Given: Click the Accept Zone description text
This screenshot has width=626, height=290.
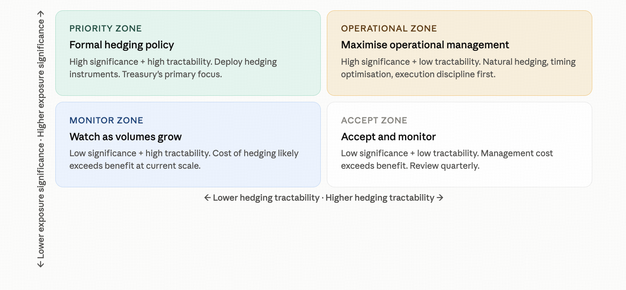Looking at the screenshot, I should 447,160.
